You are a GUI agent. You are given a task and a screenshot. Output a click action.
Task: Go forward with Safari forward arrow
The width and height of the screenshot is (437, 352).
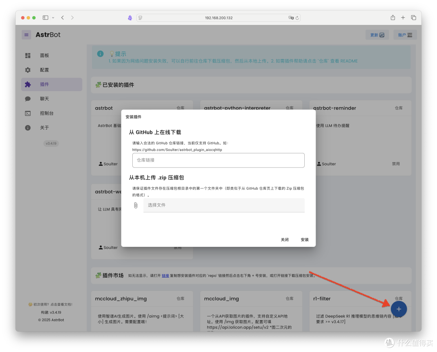tap(72, 17)
